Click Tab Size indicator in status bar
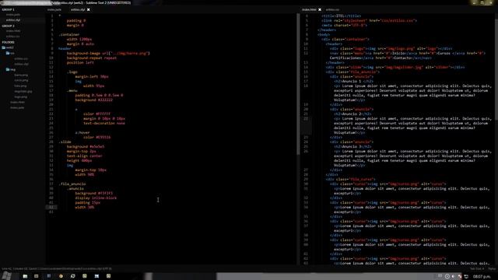498x280 pixels. point(477,269)
